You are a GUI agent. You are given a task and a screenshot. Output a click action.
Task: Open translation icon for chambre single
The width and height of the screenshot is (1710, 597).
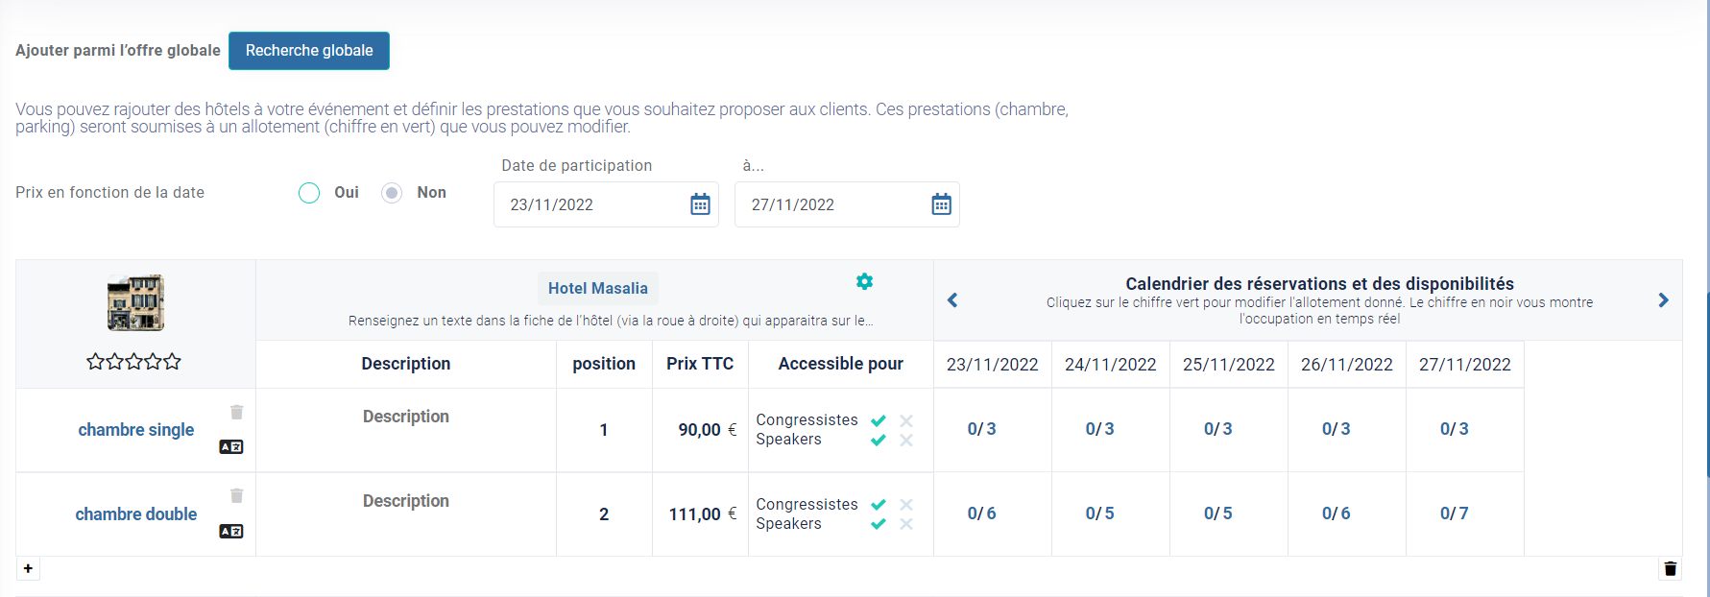(231, 446)
